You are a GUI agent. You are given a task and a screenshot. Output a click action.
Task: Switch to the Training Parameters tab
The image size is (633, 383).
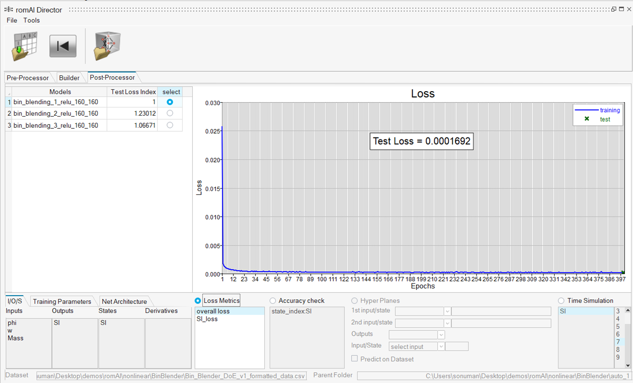62,301
